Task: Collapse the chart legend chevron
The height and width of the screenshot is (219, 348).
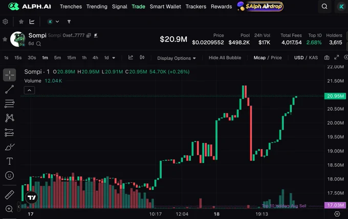Action: pyautogui.click(x=29, y=90)
